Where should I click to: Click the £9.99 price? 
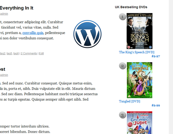[x=156, y=105]
